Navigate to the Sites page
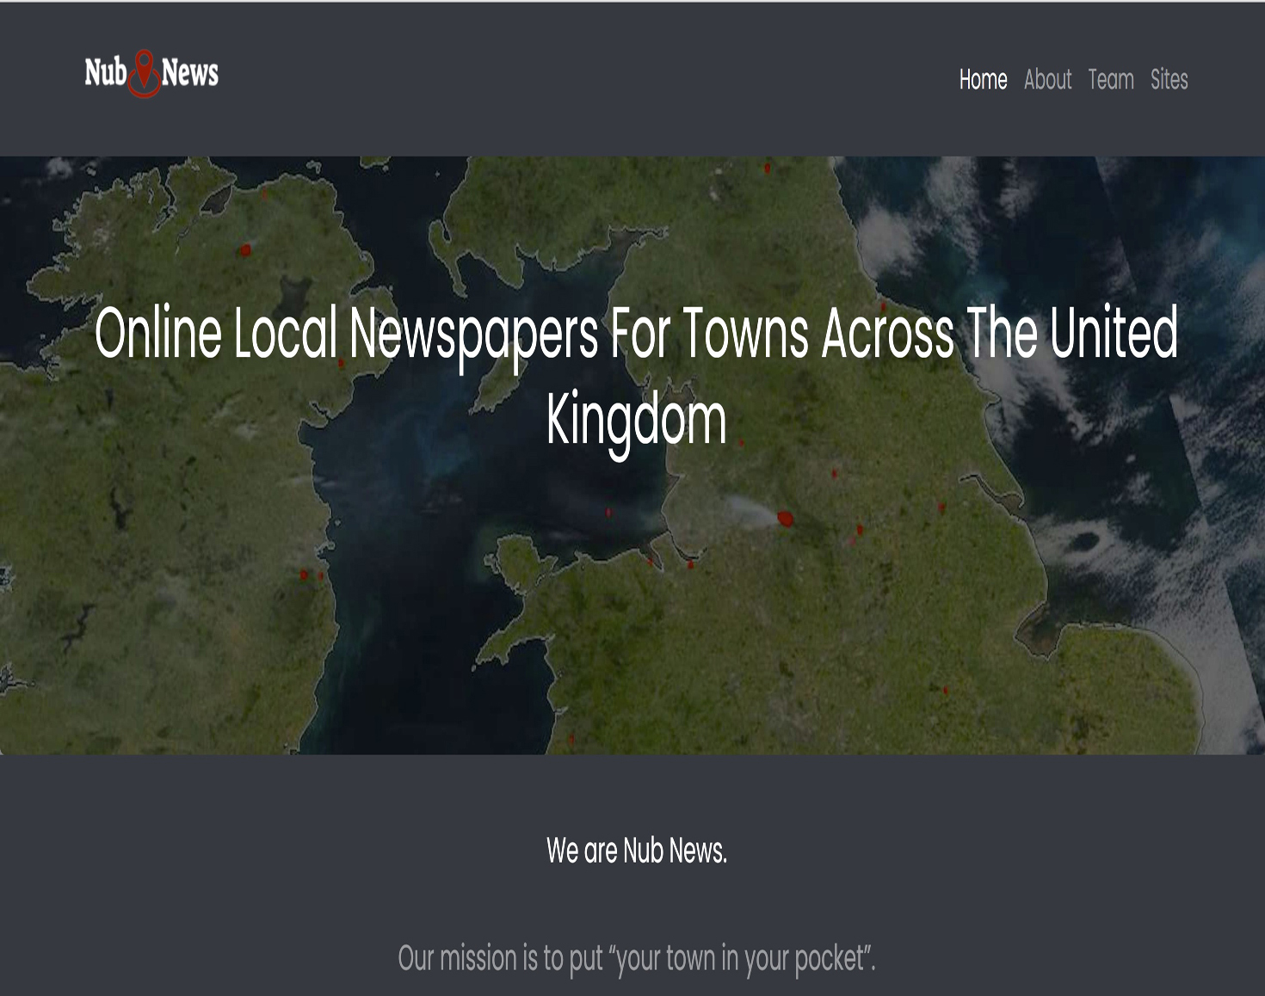 [1169, 80]
